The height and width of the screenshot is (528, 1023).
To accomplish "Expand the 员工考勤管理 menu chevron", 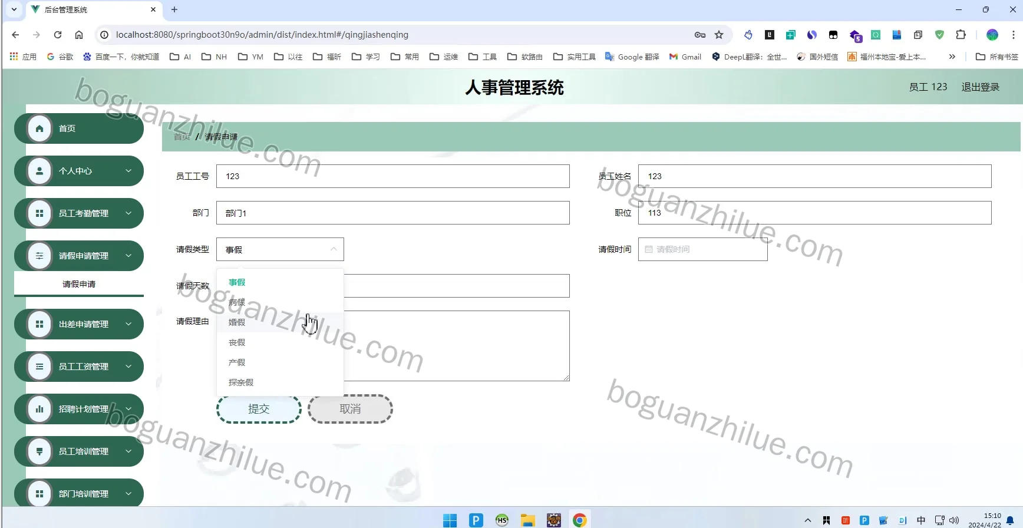I will pyautogui.click(x=128, y=213).
